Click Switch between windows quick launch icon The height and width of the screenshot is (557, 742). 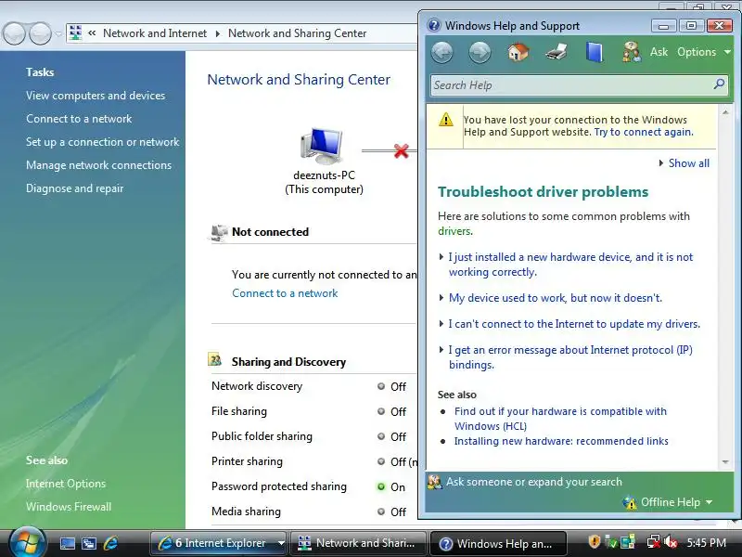(x=88, y=543)
